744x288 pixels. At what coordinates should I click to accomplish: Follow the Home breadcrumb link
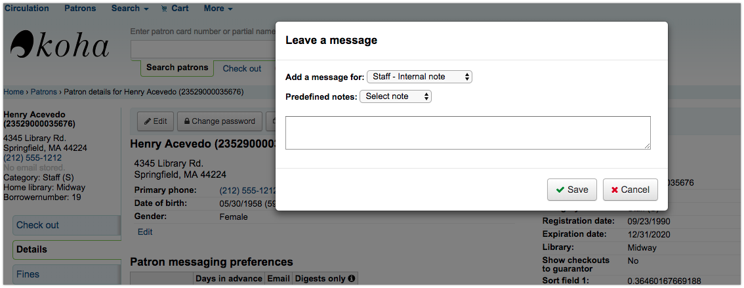click(x=13, y=92)
